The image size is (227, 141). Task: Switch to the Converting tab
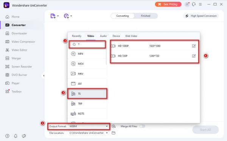click(x=123, y=16)
